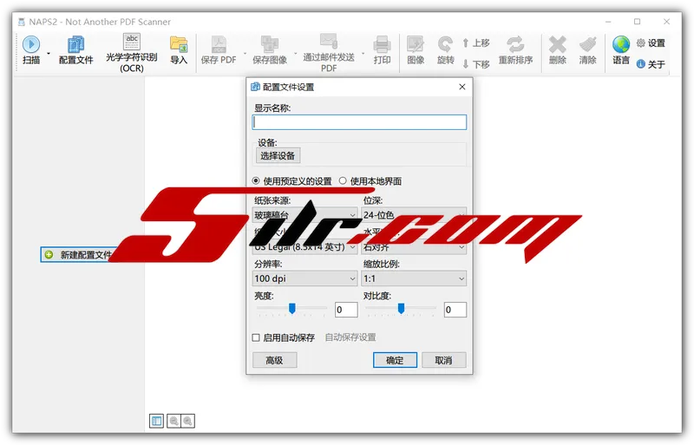Click 新建配置文件 new profile item
Image resolution: width=694 pixels, height=445 pixels.
(x=79, y=255)
